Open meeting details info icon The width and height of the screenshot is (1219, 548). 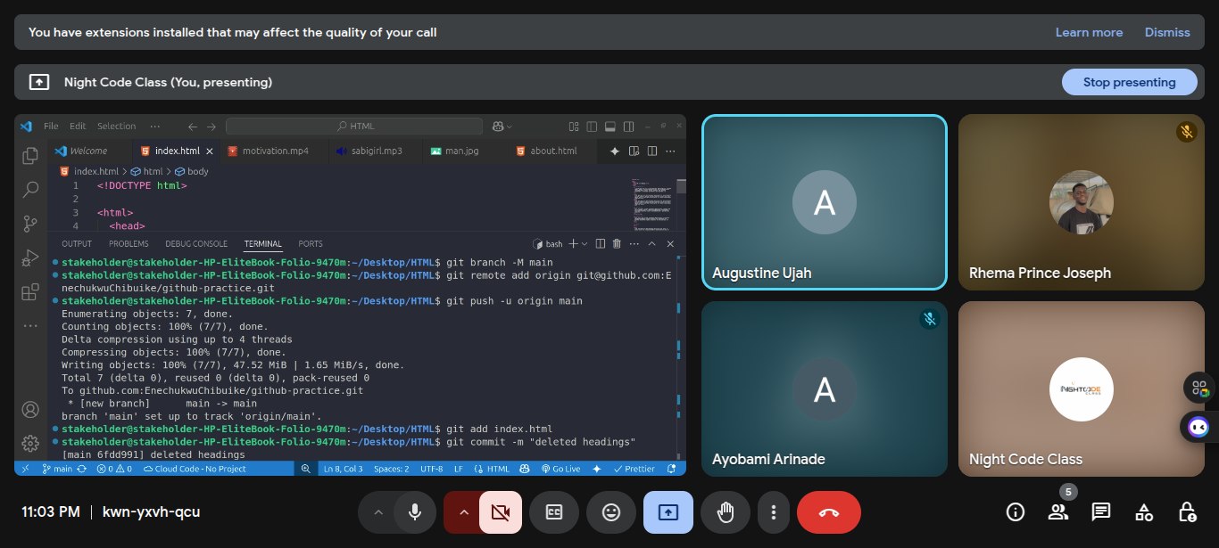pos(1015,511)
